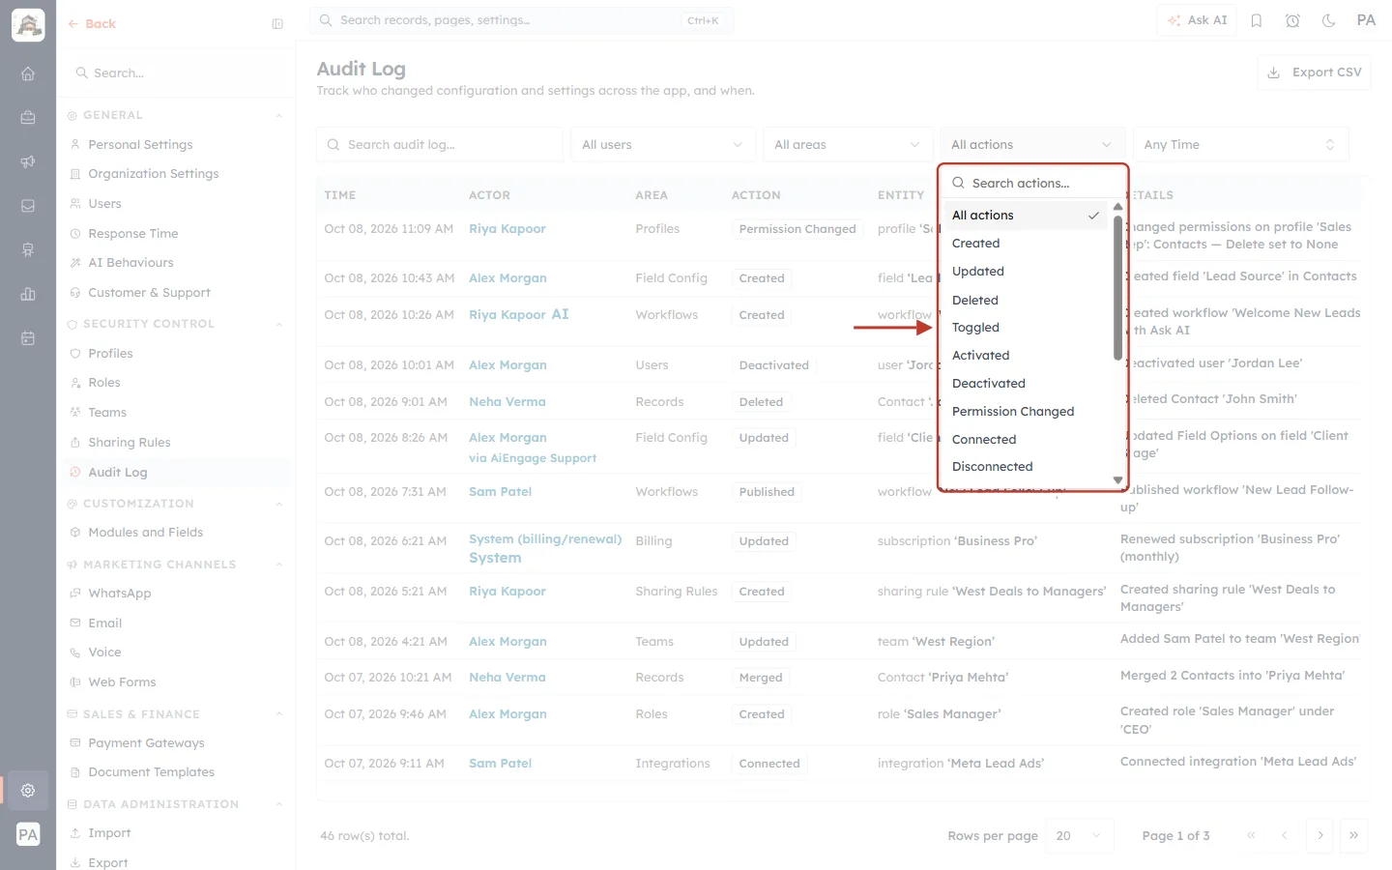Click the actions list scrollbar thumb
1392x870 pixels.
tap(1117, 287)
